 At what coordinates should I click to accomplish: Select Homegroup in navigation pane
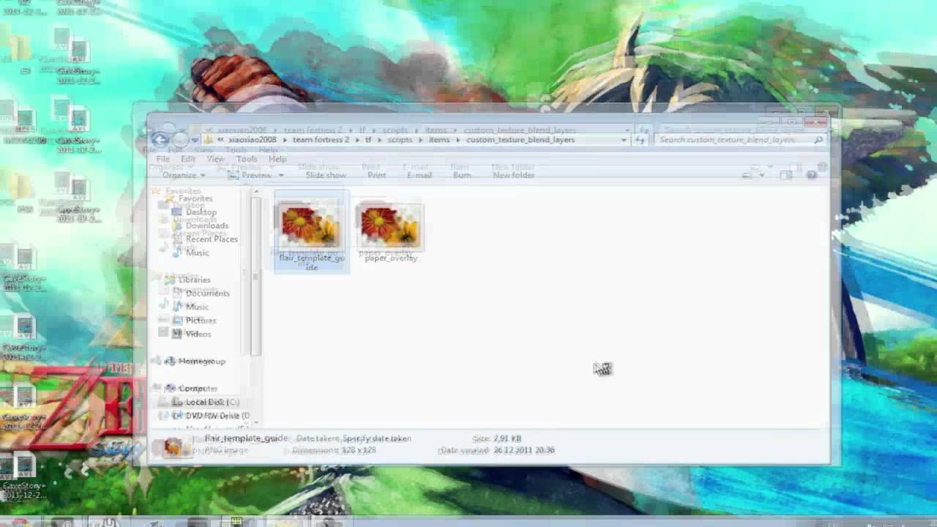[195, 361]
